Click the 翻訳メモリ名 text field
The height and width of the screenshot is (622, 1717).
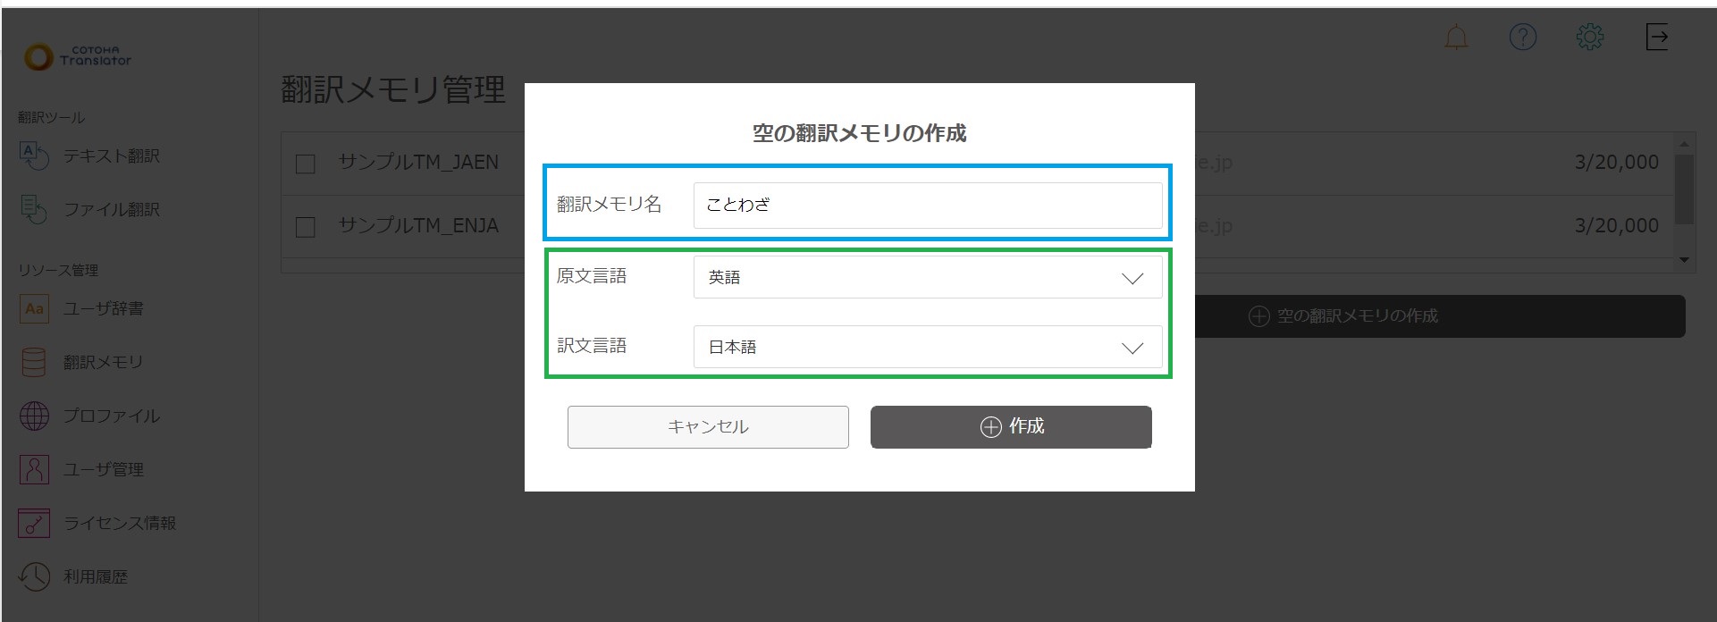coord(927,205)
